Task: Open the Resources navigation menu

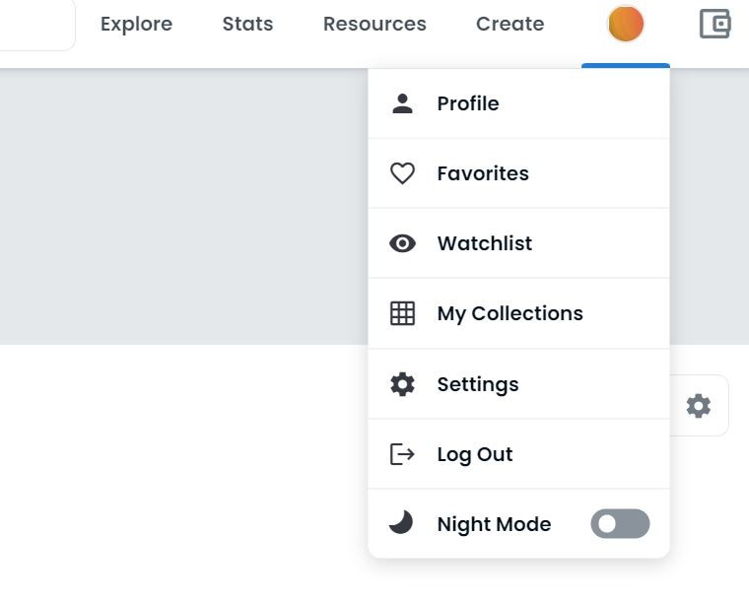Action: (374, 24)
